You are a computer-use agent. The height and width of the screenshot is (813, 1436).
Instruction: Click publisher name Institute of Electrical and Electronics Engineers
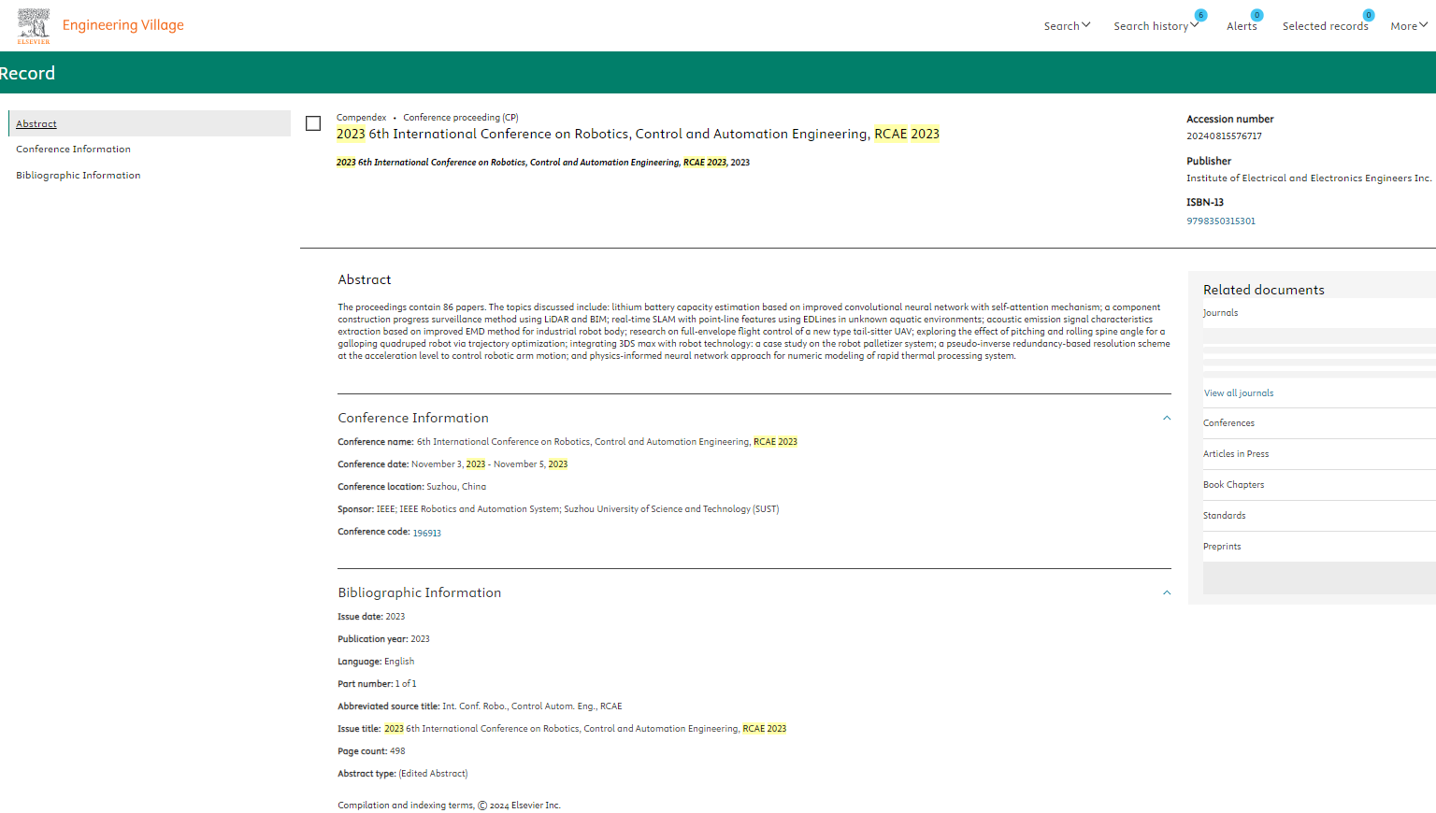tap(1309, 178)
